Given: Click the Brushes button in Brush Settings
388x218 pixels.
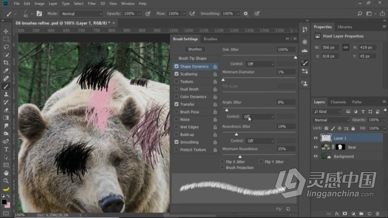Looking at the screenshot, I should point(195,49).
